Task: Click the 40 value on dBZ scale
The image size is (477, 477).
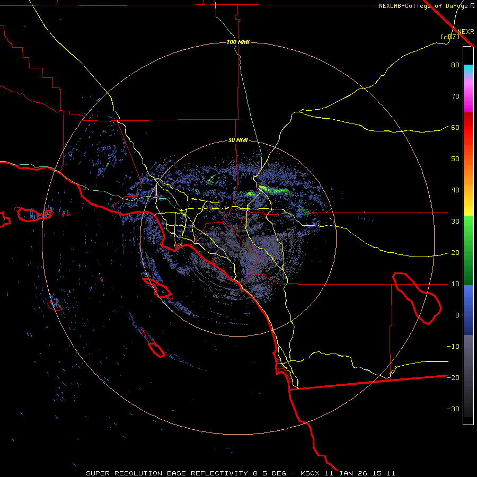Action: pyautogui.click(x=455, y=190)
